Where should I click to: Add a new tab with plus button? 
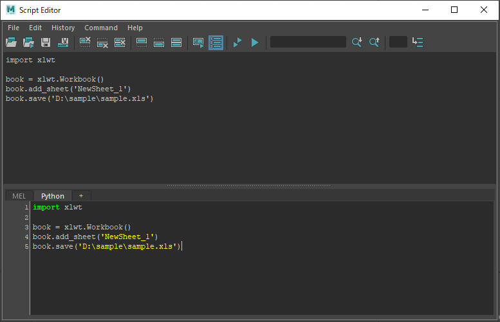point(81,196)
